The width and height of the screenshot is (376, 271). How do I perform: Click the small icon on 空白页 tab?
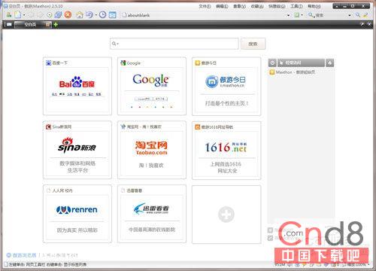click(x=47, y=24)
